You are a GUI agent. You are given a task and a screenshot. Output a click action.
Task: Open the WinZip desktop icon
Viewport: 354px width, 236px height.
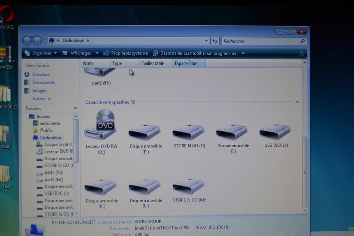(x=6, y=57)
